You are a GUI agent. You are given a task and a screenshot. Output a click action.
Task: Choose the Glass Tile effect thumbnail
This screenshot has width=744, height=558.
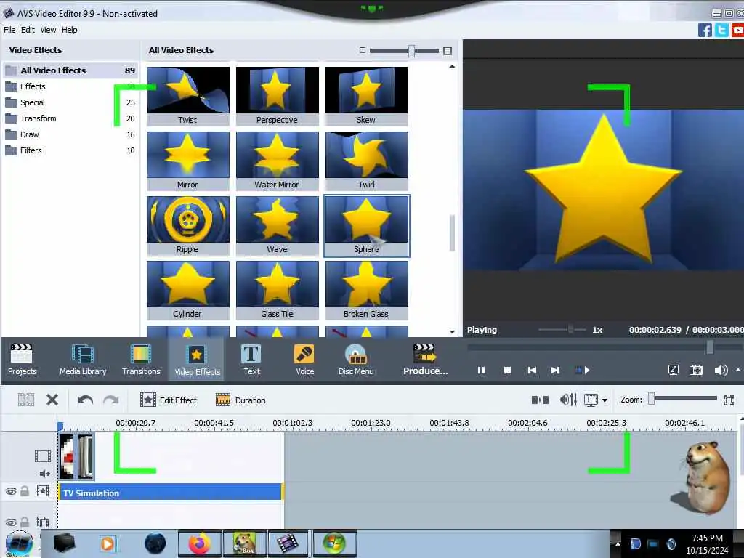[277, 290]
